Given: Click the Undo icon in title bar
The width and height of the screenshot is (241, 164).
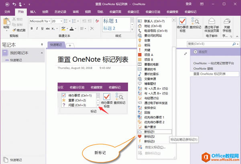Looking at the screenshot, I should pos(14,4).
